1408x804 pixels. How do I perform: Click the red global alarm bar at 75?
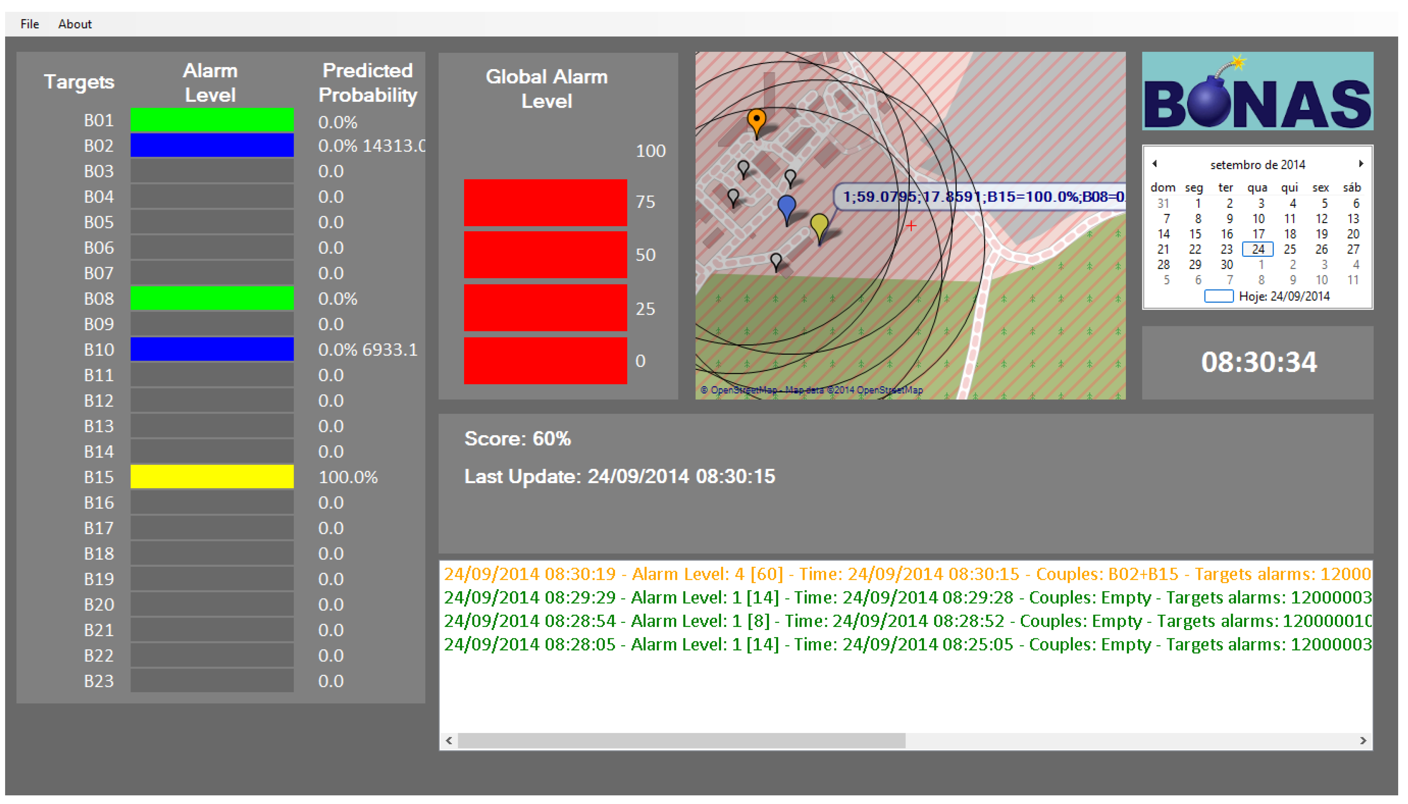[x=545, y=203]
